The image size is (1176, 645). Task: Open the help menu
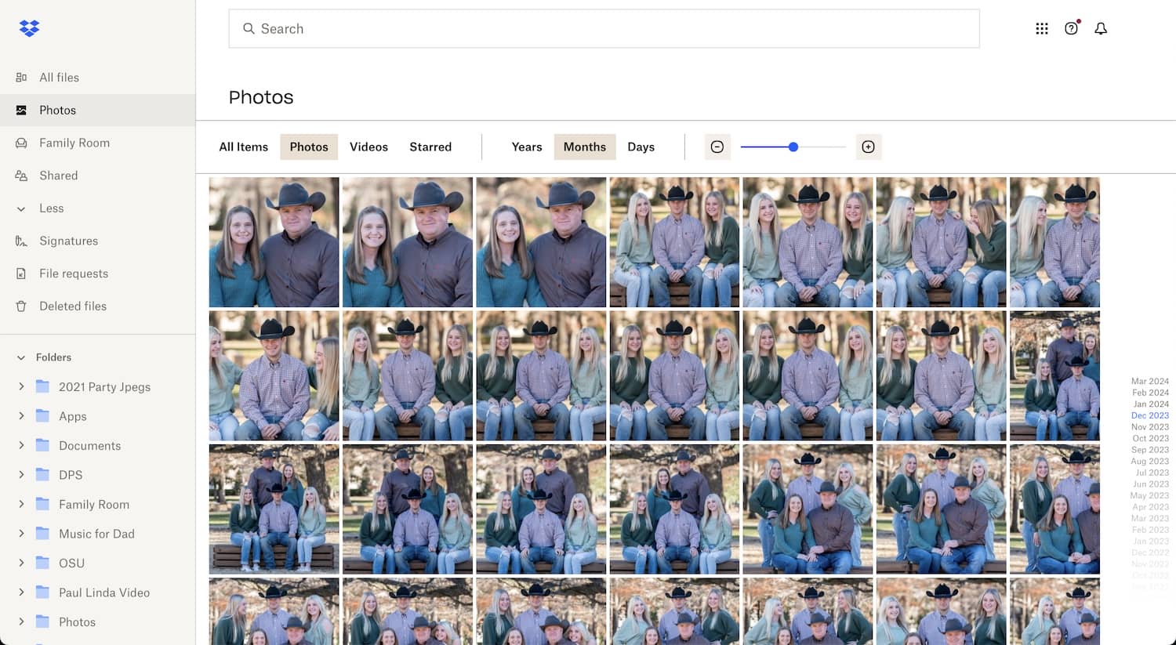coord(1072,28)
